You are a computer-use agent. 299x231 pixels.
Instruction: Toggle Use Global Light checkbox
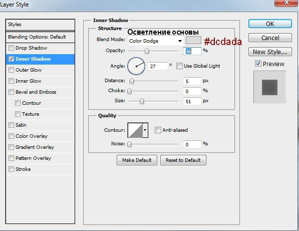179,66
